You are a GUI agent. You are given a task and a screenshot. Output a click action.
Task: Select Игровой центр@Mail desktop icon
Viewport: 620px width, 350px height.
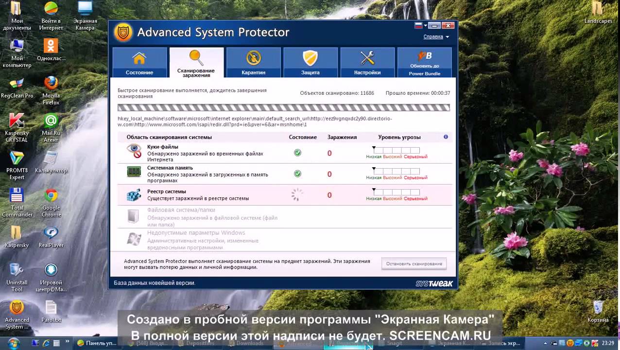51,278
